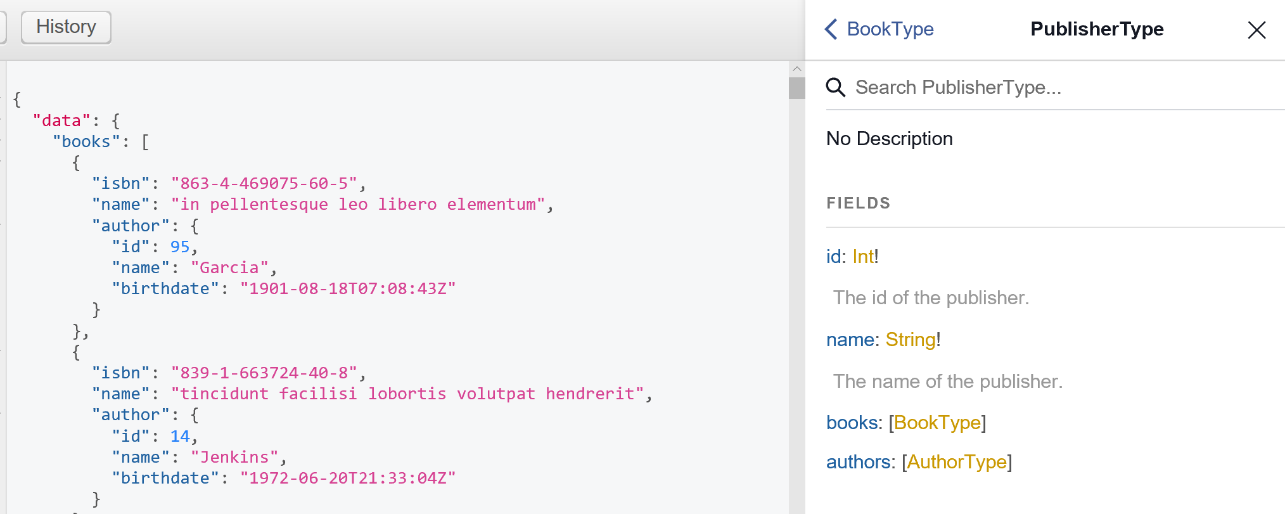Click the magnifying glass search icon
Image resolution: width=1285 pixels, height=514 pixels.
tap(835, 87)
